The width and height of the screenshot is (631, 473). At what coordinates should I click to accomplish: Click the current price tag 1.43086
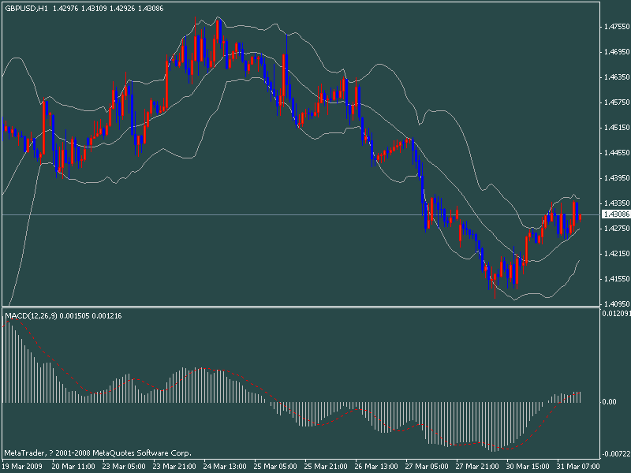pos(616,214)
